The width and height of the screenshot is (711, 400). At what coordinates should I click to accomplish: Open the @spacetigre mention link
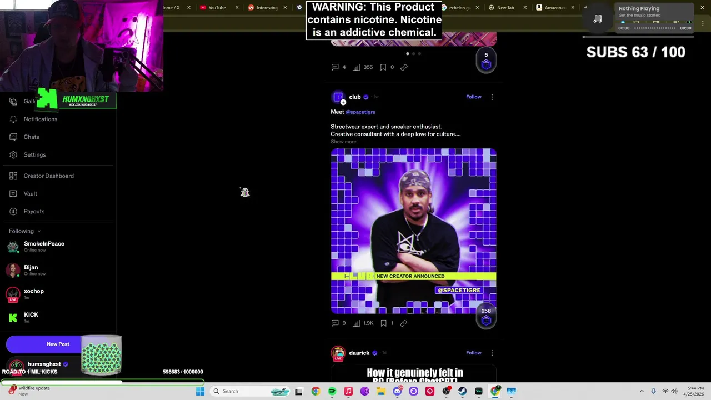click(x=360, y=112)
